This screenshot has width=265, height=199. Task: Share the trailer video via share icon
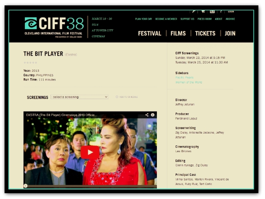click(x=147, y=115)
